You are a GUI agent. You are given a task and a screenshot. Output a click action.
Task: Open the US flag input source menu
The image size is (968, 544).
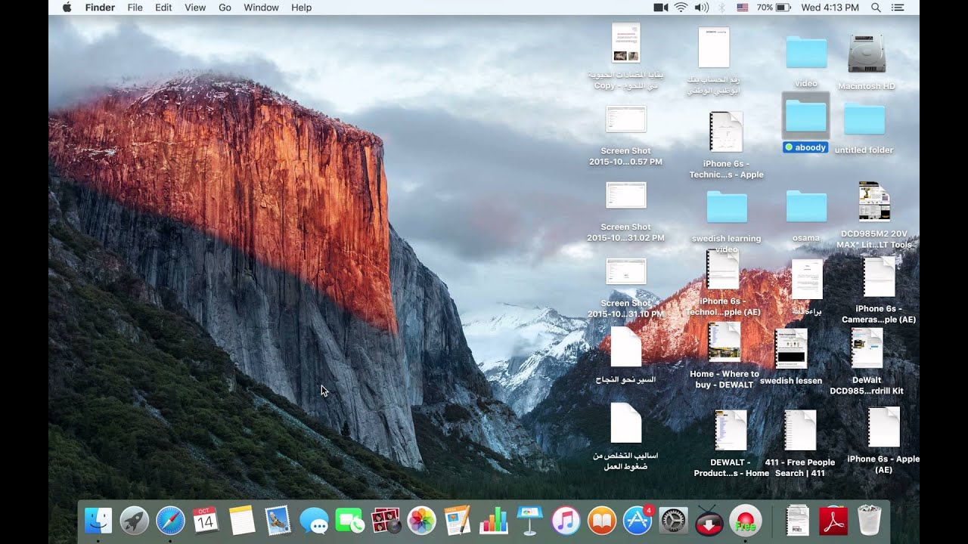click(742, 8)
